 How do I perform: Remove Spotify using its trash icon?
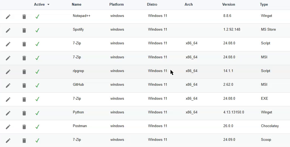point(24,30)
